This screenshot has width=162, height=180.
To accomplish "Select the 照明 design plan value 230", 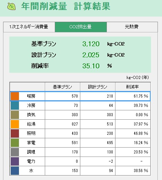I will 98,133.
